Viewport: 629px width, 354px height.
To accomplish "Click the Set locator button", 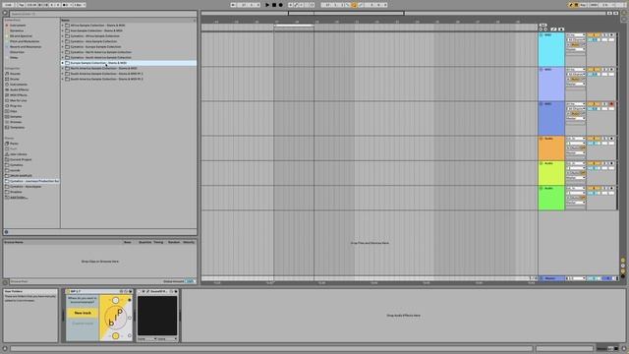I will 543,25.
